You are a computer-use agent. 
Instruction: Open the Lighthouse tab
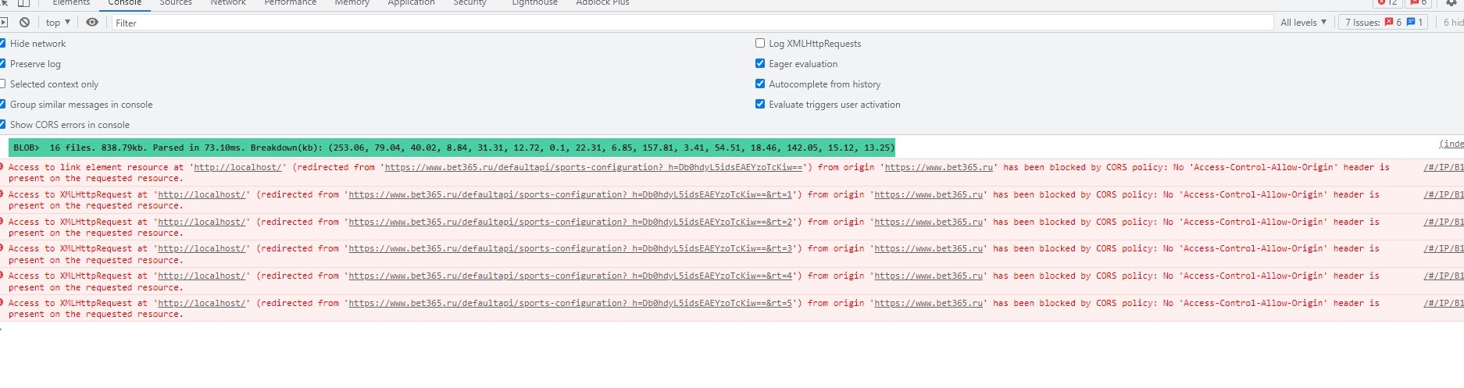(x=535, y=3)
